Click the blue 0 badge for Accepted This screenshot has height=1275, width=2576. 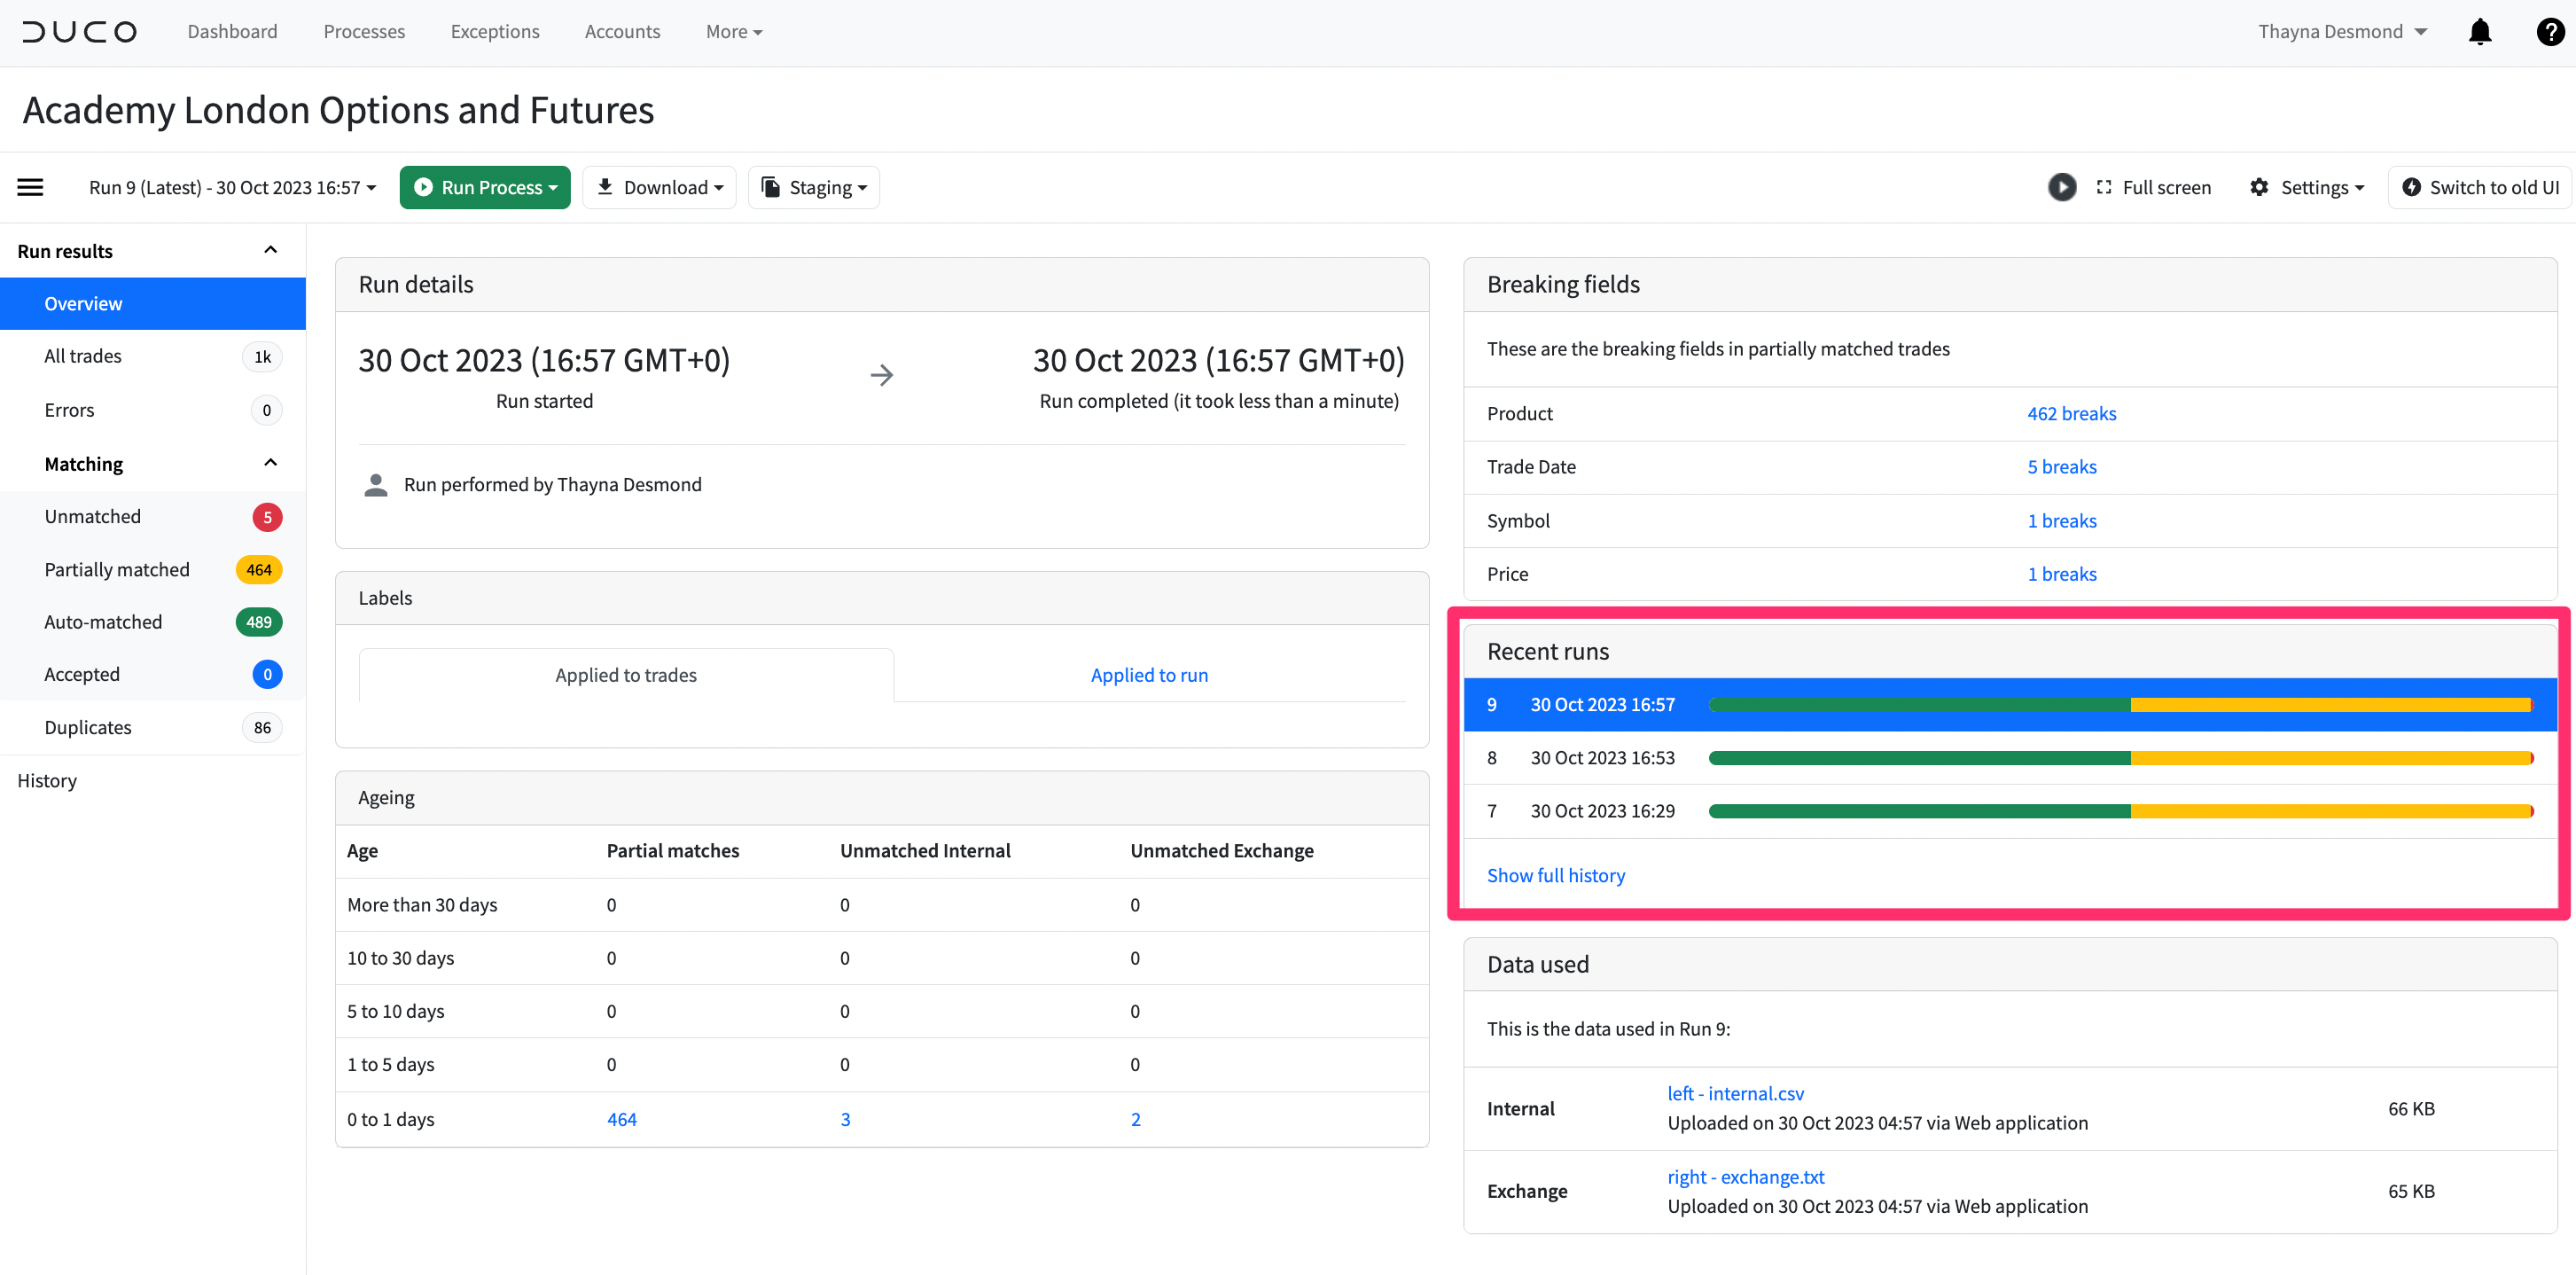[267, 674]
